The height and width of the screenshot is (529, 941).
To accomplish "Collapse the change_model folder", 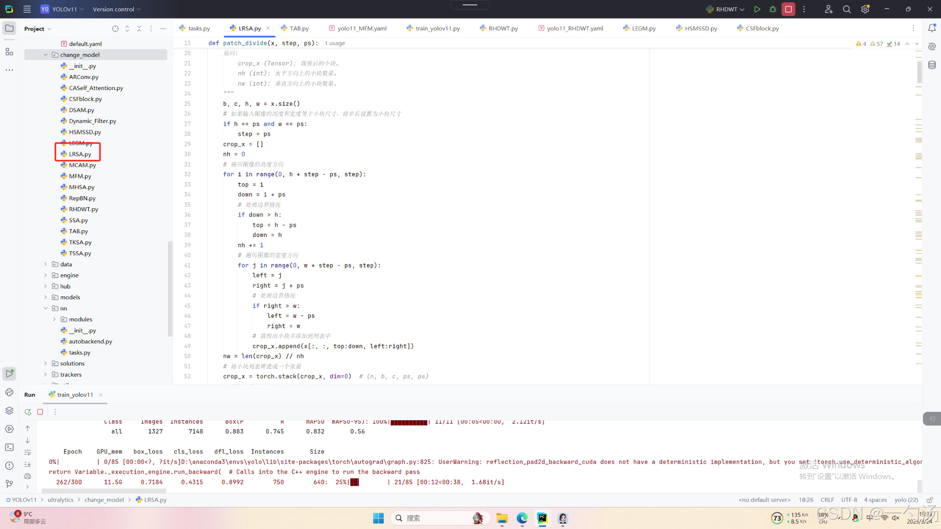I will (x=46, y=55).
